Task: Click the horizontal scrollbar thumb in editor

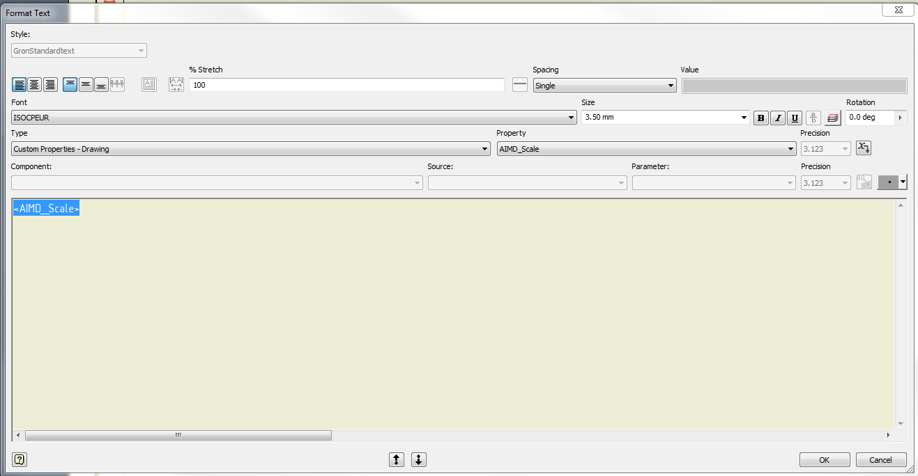Action: (x=178, y=435)
